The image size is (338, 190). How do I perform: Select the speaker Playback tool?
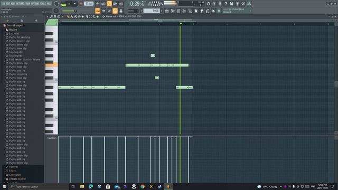98,16
